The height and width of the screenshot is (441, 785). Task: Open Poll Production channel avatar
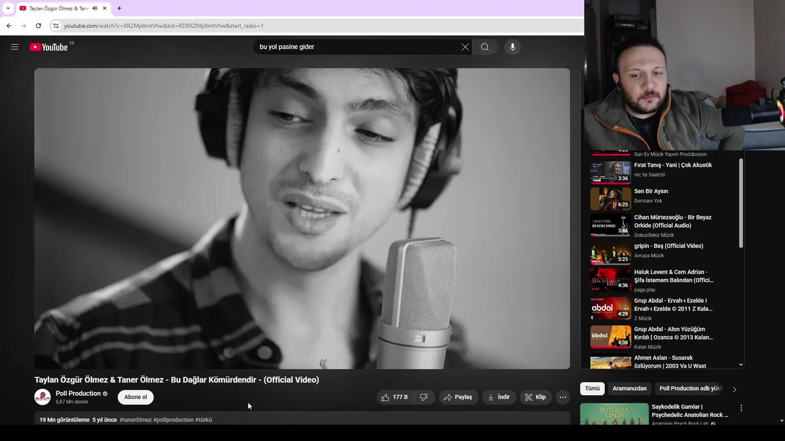(42, 397)
